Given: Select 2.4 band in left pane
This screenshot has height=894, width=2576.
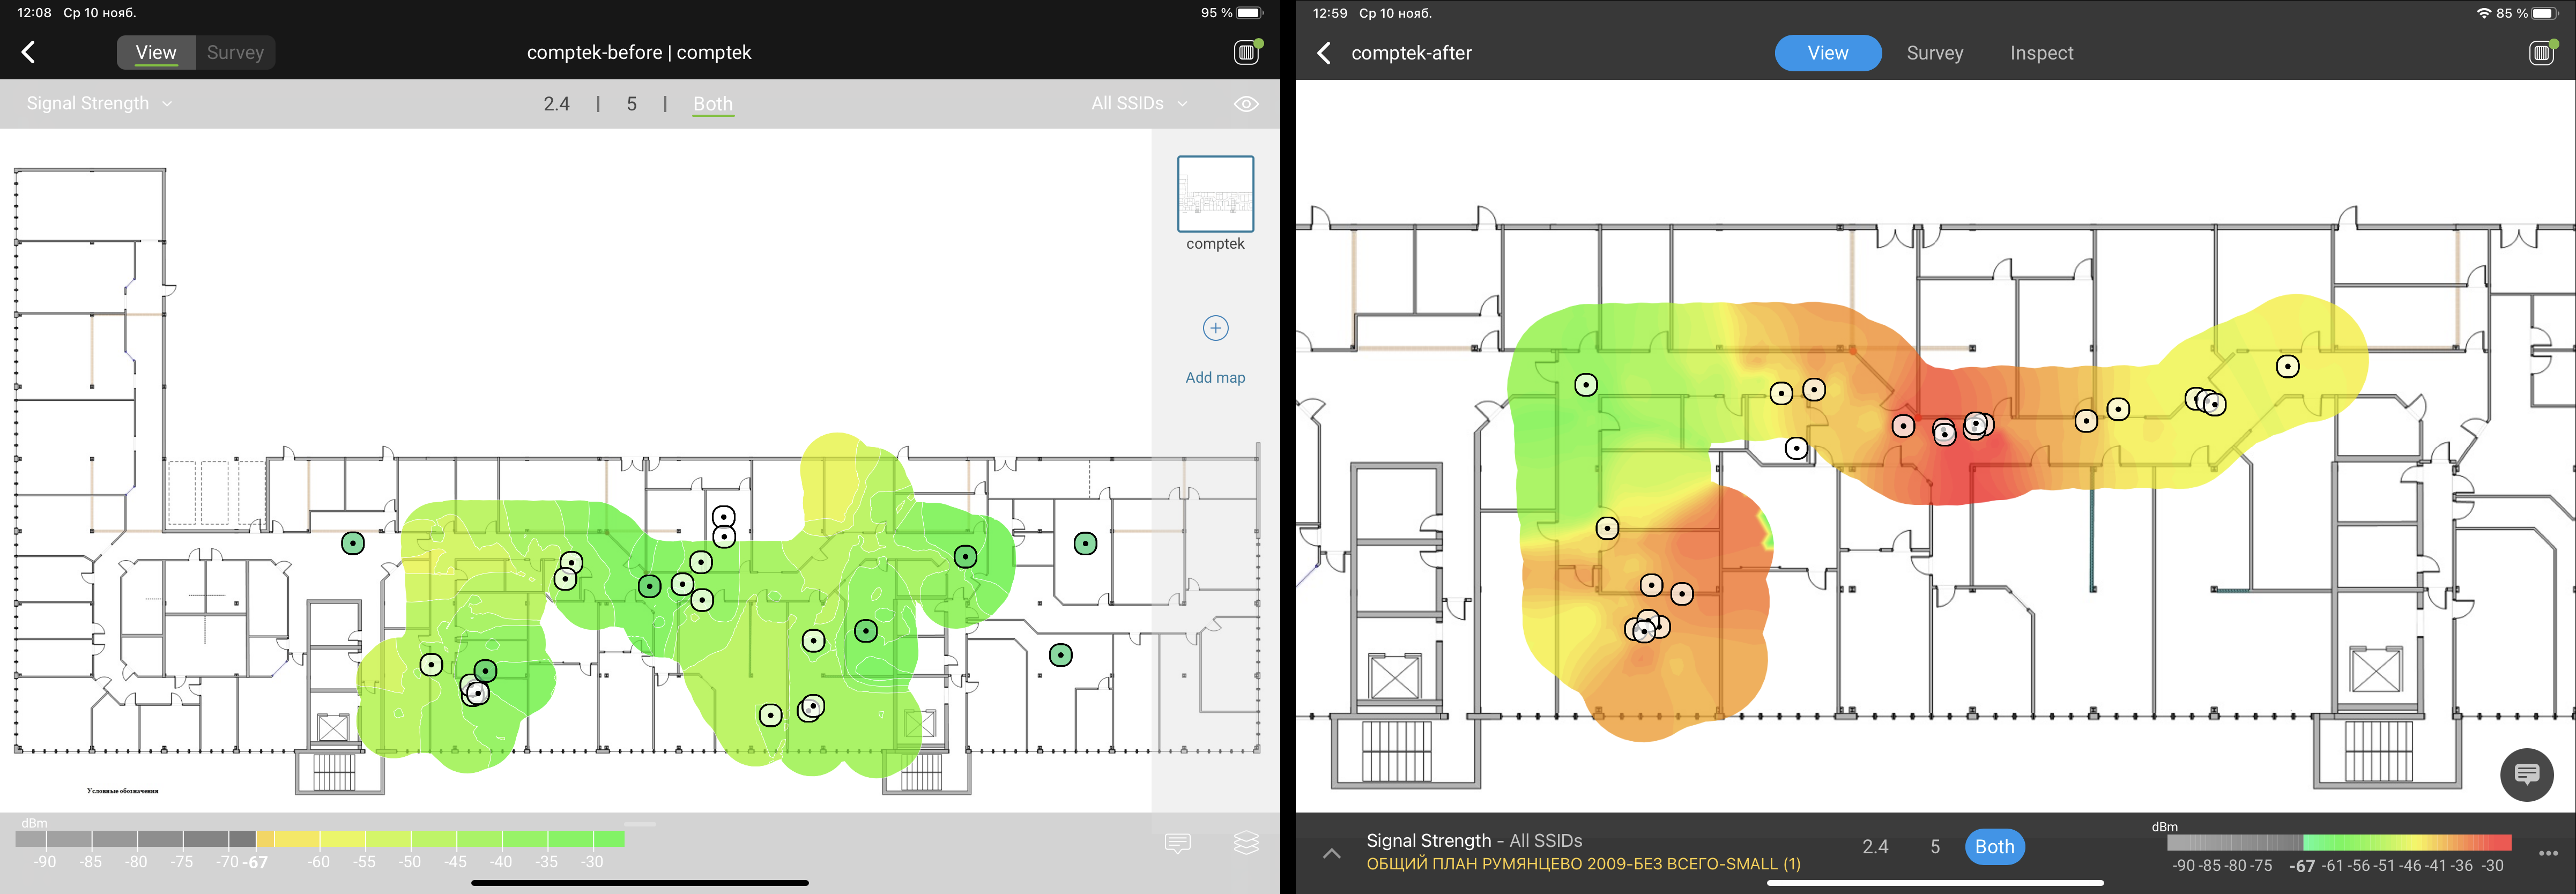Looking at the screenshot, I should (x=557, y=104).
